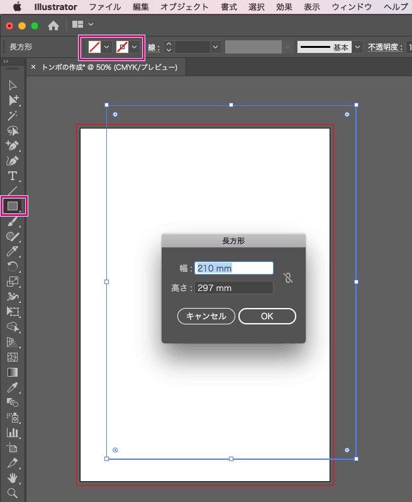Activate the Hand tool

(x=13, y=478)
